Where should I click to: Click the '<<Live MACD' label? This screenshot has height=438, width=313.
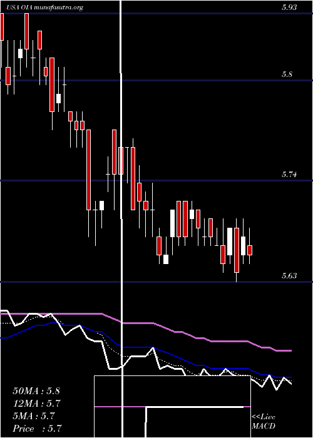click(x=264, y=421)
